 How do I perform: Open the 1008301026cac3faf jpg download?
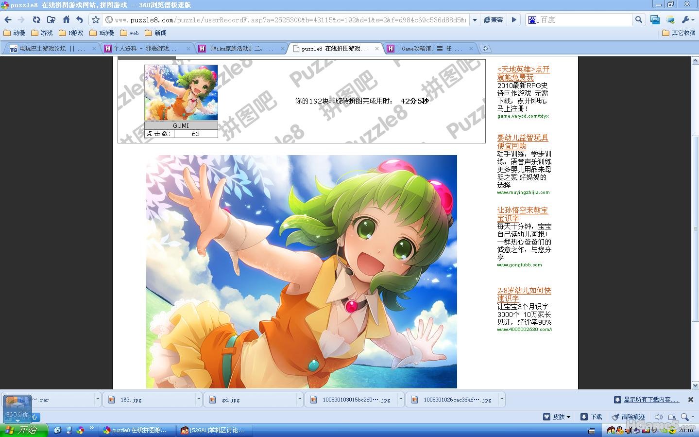click(451, 400)
